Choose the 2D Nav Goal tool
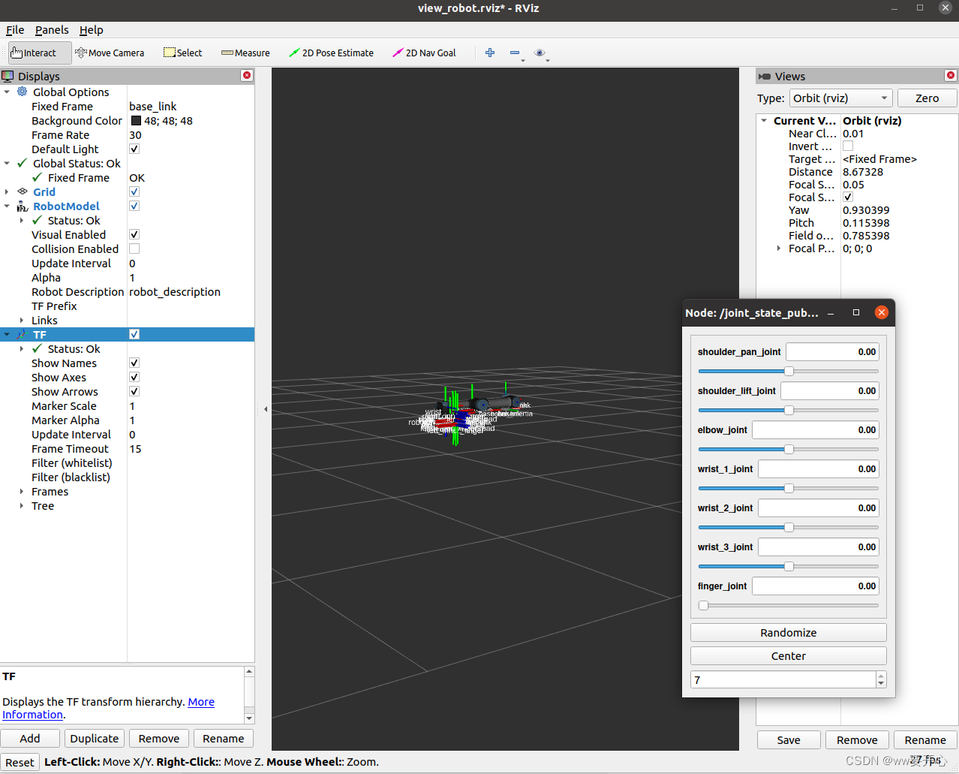The width and height of the screenshot is (959, 774). [x=424, y=53]
